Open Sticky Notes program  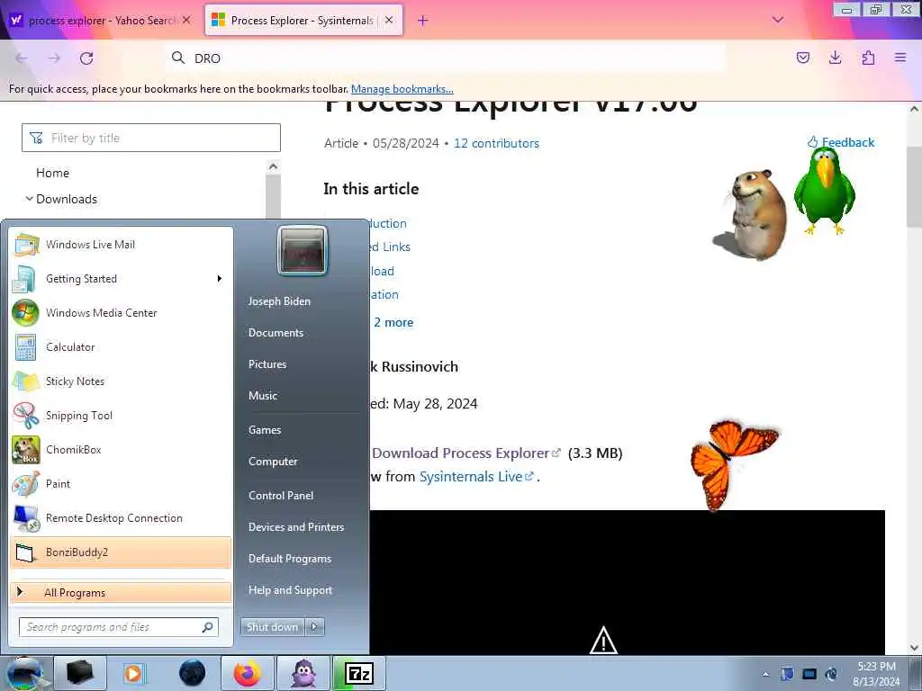122,381
